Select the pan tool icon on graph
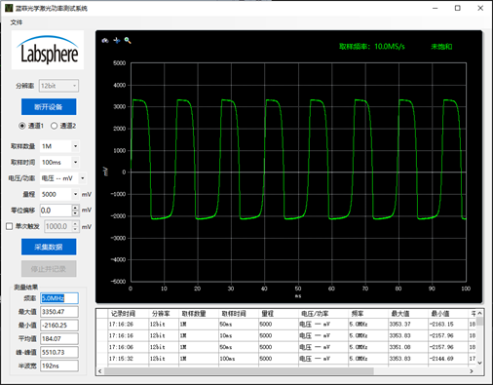Image resolution: width=493 pixels, height=385 pixels. coord(117,41)
